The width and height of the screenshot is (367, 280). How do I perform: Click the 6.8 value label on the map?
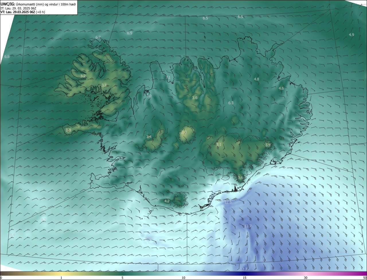click(x=7, y=57)
